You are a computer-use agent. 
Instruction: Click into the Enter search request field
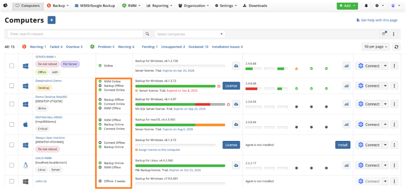75,34
